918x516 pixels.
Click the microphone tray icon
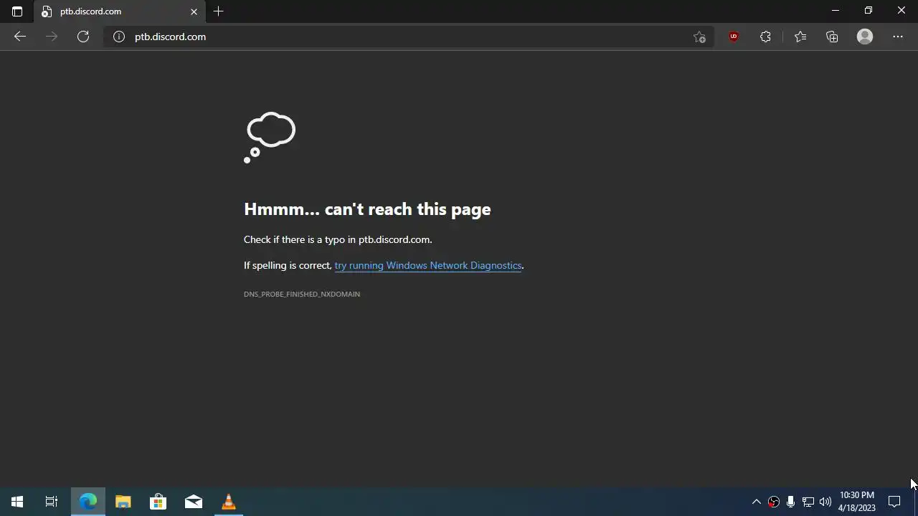tap(790, 502)
